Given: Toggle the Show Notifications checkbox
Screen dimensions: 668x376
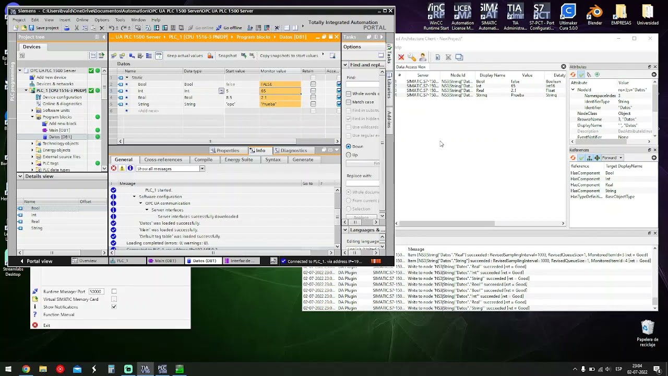Looking at the screenshot, I should pos(114,307).
